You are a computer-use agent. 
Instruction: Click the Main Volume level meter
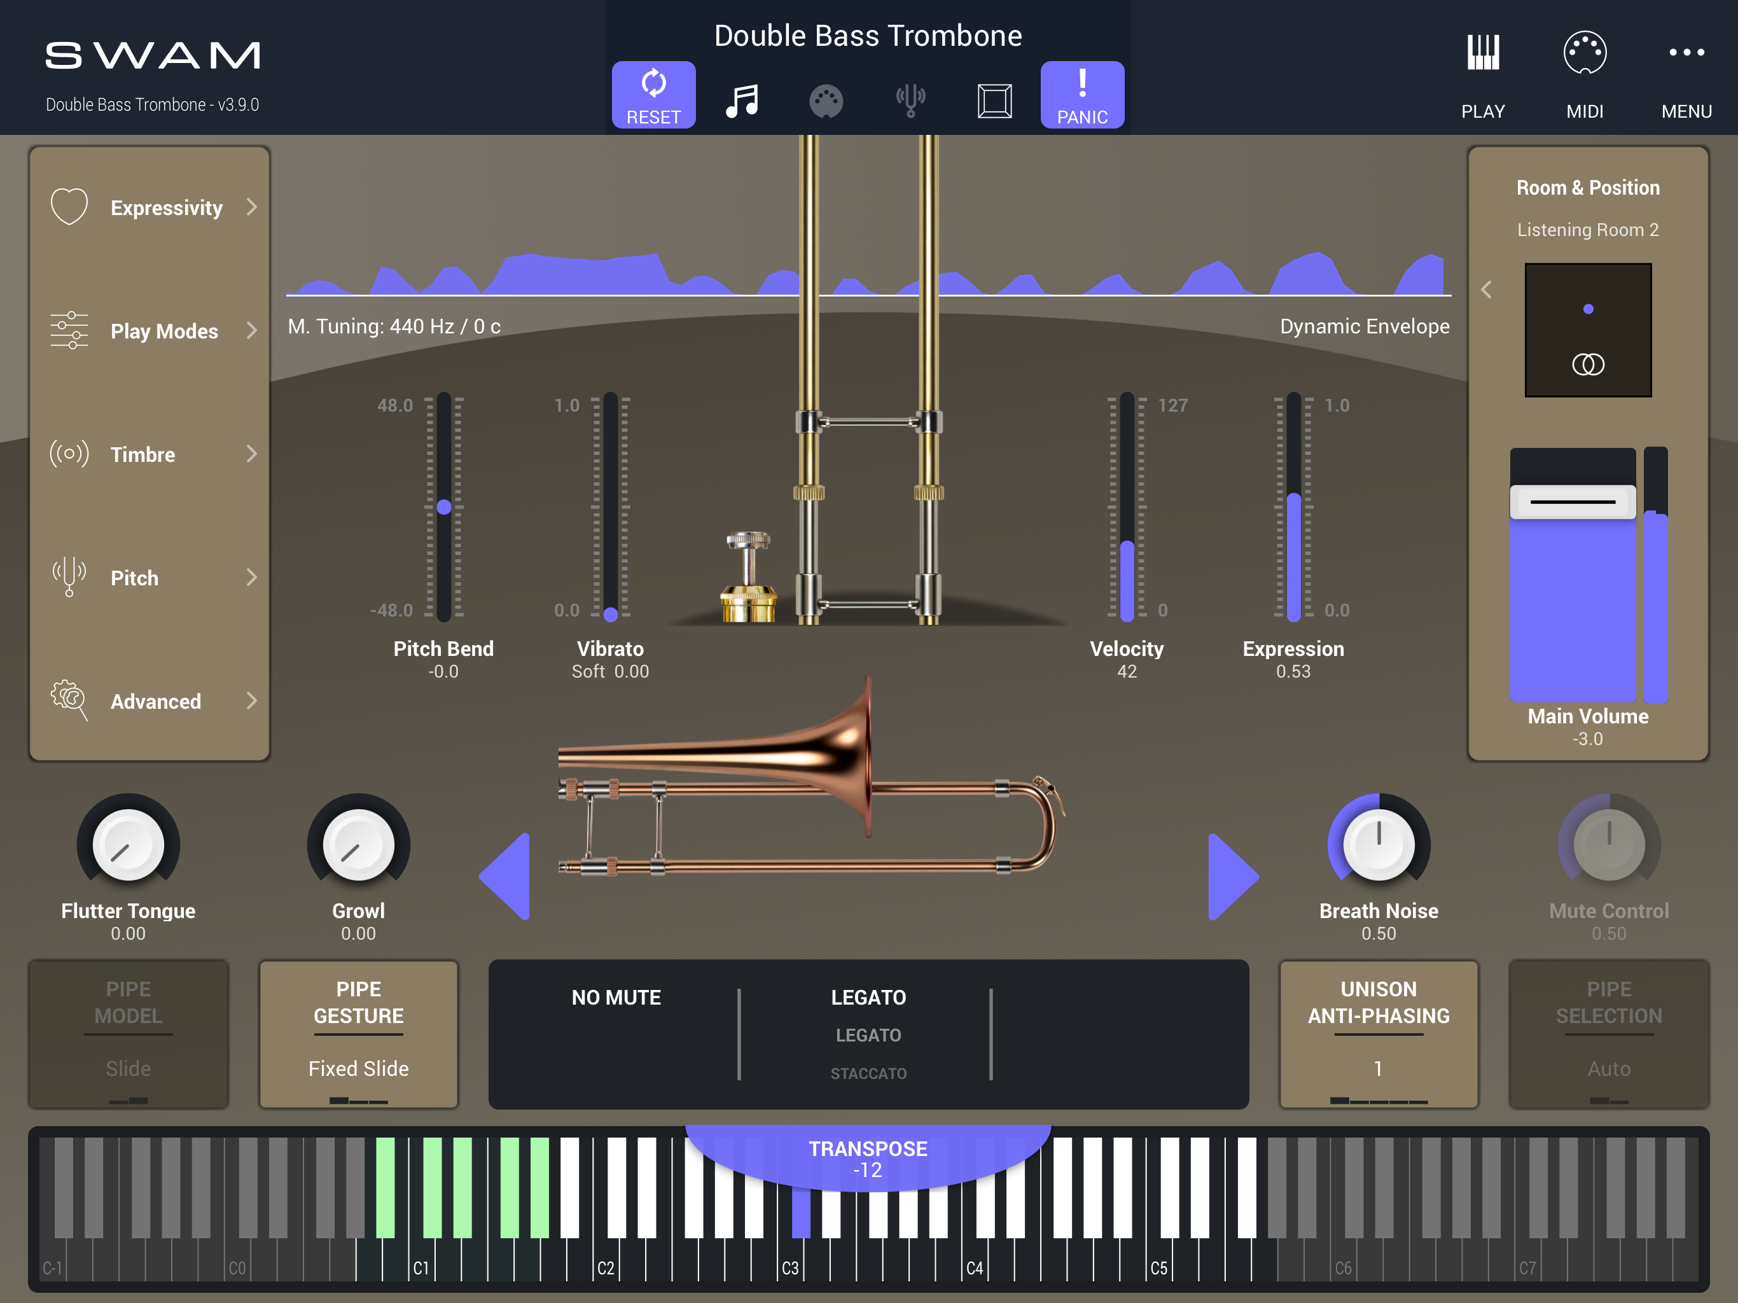click(1655, 575)
